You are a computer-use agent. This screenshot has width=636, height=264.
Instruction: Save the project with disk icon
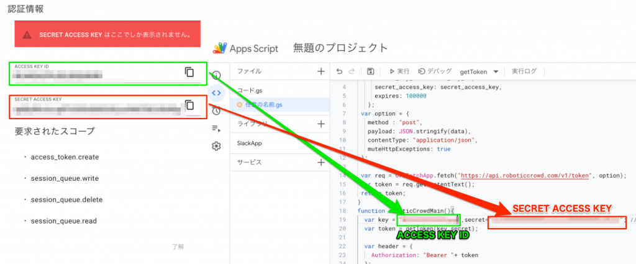[x=370, y=71]
